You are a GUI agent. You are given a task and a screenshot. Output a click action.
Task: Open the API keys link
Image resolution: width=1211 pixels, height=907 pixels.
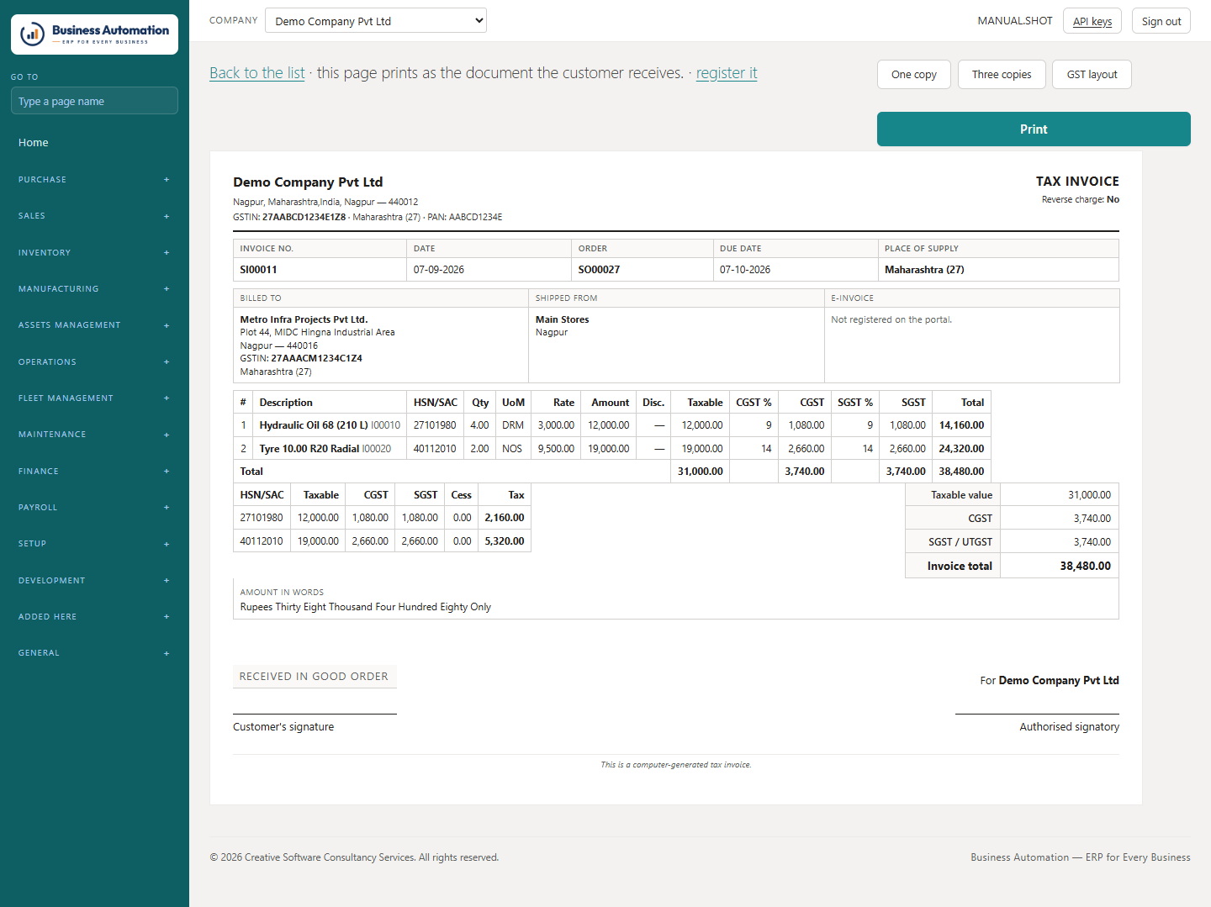click(x=1092, y=21)
